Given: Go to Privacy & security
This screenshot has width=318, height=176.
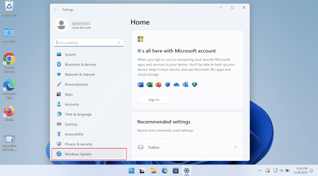Looking at the screenshot, I should tap(89, 144).
